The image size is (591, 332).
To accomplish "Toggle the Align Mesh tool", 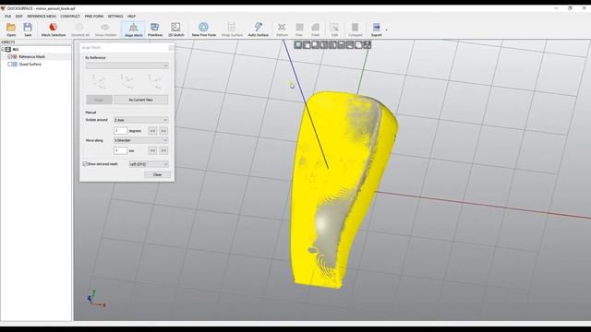I will click(133, 30).
